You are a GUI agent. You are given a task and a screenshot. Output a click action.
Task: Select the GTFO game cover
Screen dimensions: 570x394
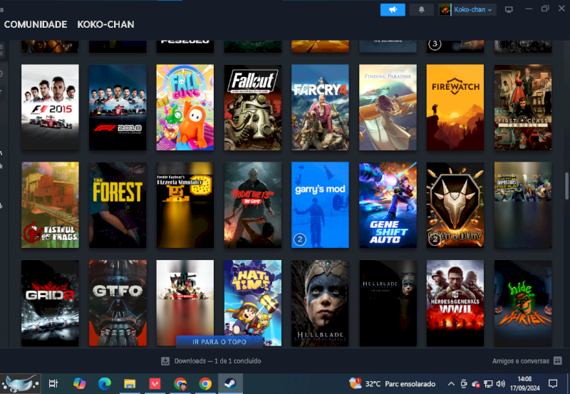pos(118,303)
